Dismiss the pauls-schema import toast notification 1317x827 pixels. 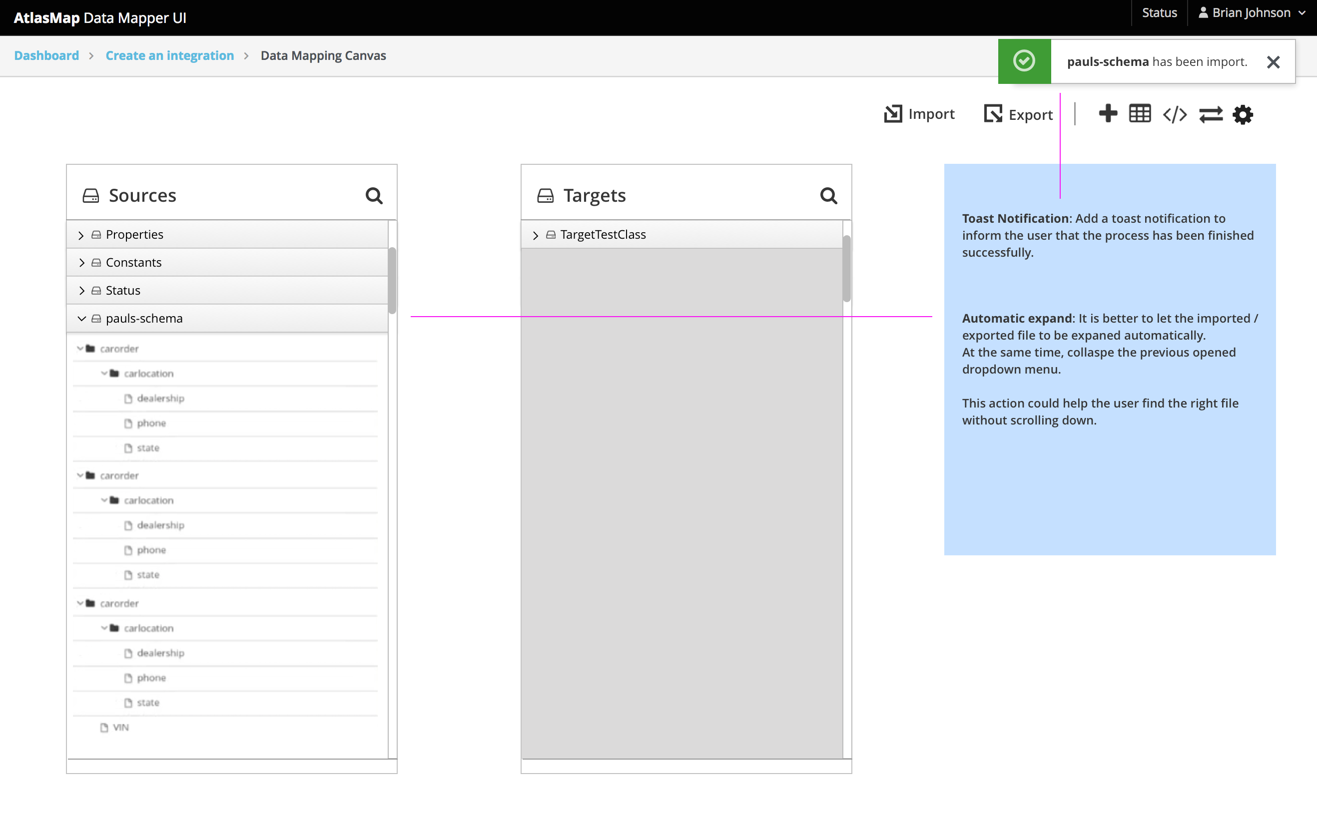pyautogui.click(x=1274, y=62)
